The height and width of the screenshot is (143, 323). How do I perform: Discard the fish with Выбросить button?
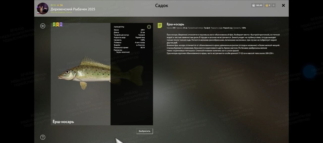click(x=145, y=131)
